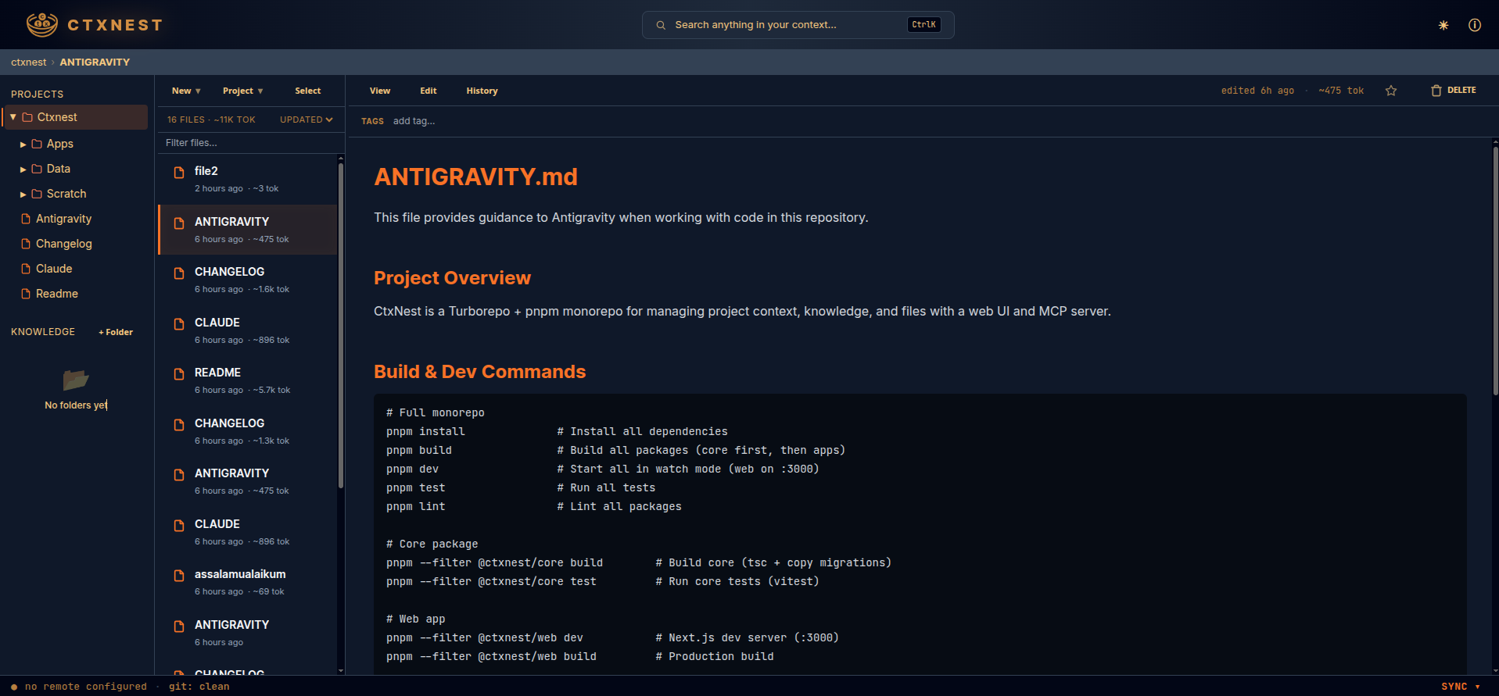Click the CtxNest logo icon
The height and width of the screenshot is (696, 1499).
(x=42, y=25)
